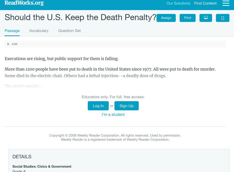
Task: Open Our Solutions in the header
Action: click(x=178, y=4)
